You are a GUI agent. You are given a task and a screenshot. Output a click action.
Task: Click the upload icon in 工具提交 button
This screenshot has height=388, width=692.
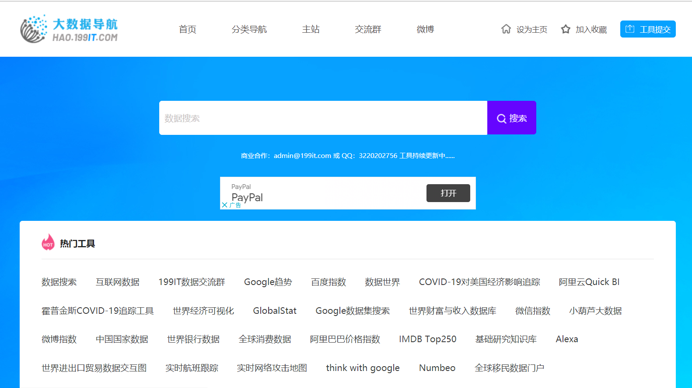click(630, 29)
